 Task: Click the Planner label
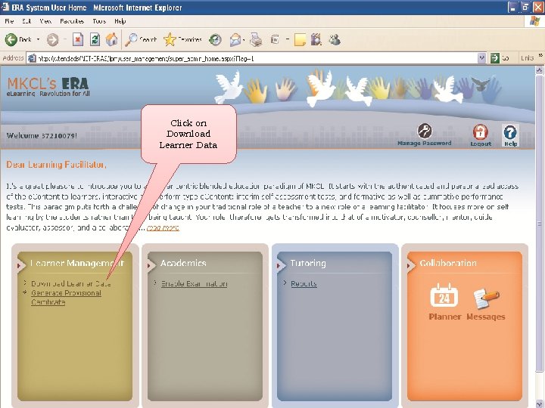[x=444, y=317]
